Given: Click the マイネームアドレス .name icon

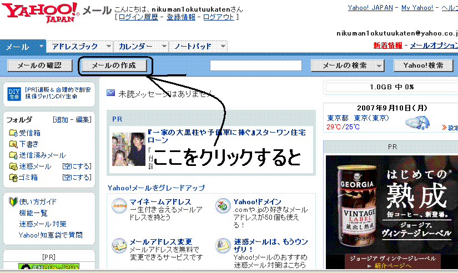Looking at the screenshot, I should tap(119, 205).
